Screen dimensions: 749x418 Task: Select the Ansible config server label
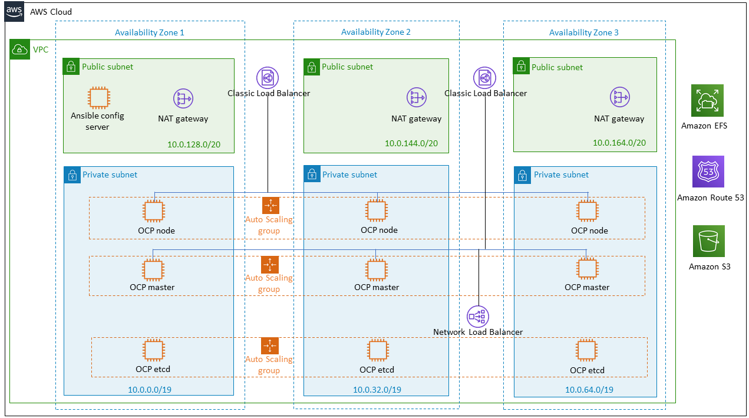(x=98, y=121)
